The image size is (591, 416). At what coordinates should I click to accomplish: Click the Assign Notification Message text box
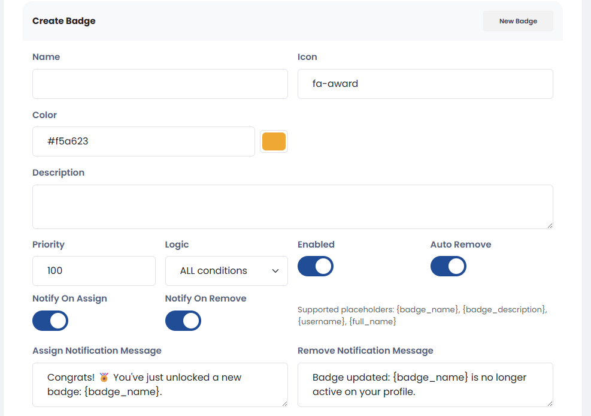pyautogui.click(x=160, y=385)
